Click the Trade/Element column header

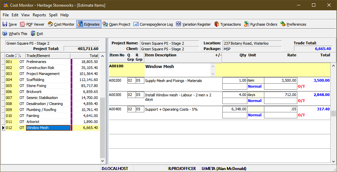[x=48, y=56]
